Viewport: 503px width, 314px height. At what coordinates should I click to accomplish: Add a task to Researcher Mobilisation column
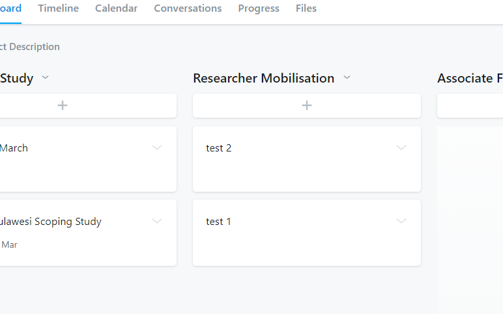(x=307, y=105)
